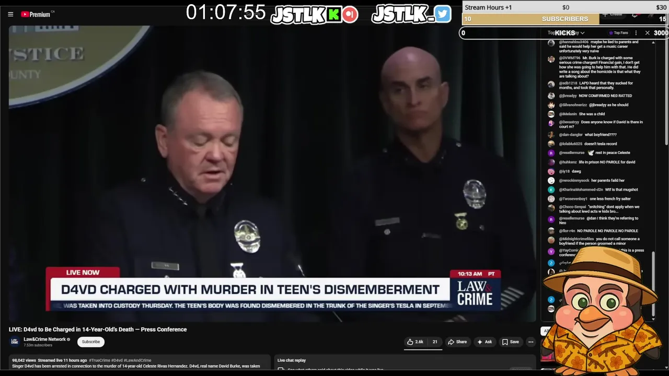Expand the video description starting 'Singer D4vd'

coord(136,366)
